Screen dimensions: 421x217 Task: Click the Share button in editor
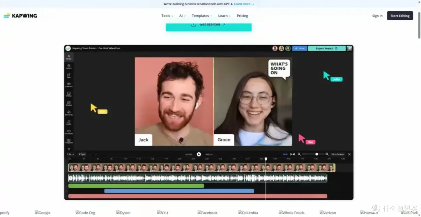(x=299, y=48)
